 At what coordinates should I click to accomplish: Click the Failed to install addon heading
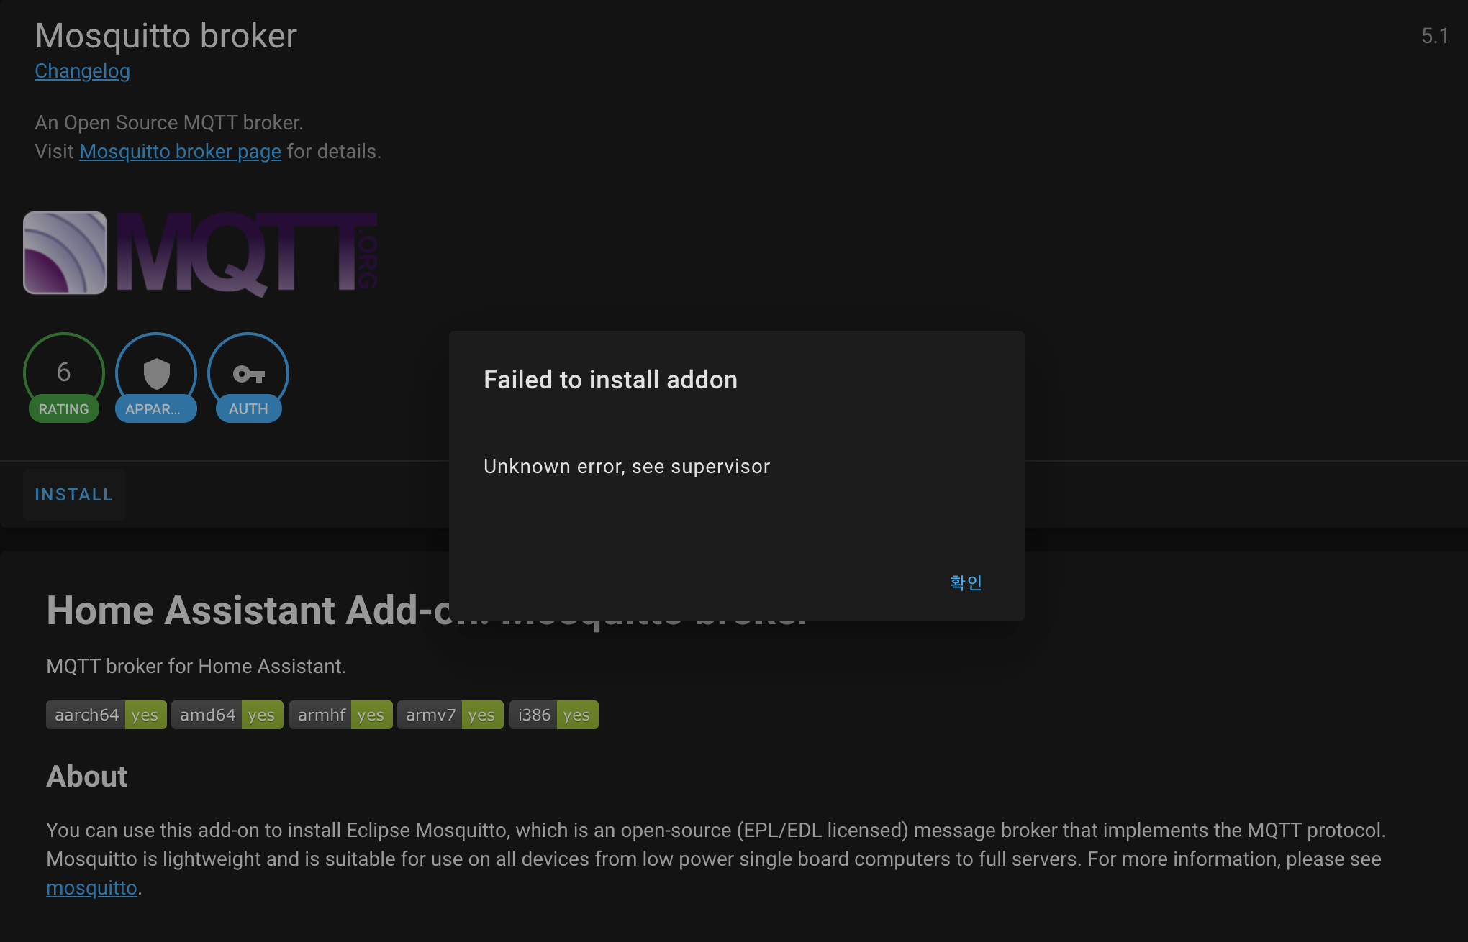610,380
